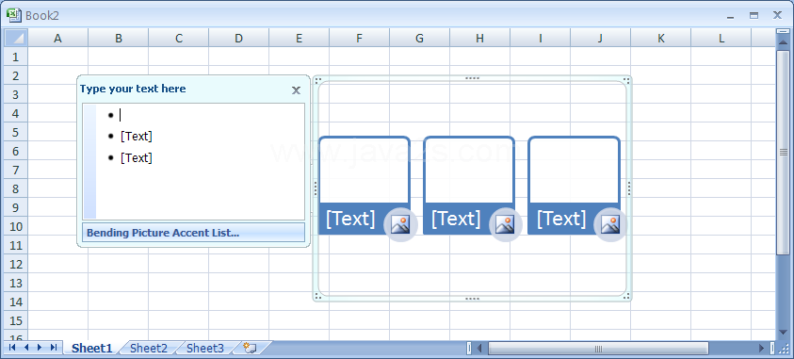The height and width of the screenshot is (359, 794).
Task: Maximize the Book2 workbook window
Action: click(754, 16)
